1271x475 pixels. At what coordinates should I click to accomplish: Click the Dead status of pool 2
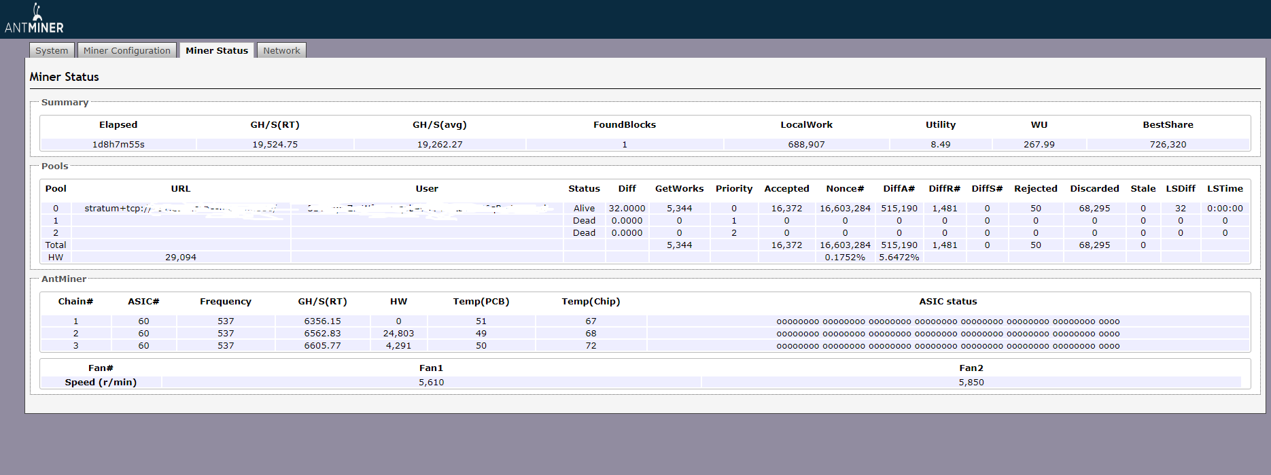pos(584,233)
